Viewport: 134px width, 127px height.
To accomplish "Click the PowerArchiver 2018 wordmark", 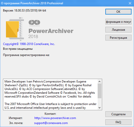I will 51,33.
